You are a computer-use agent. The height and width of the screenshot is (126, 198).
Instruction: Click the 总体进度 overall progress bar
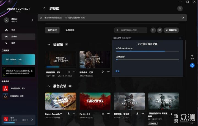pos(147,60)
